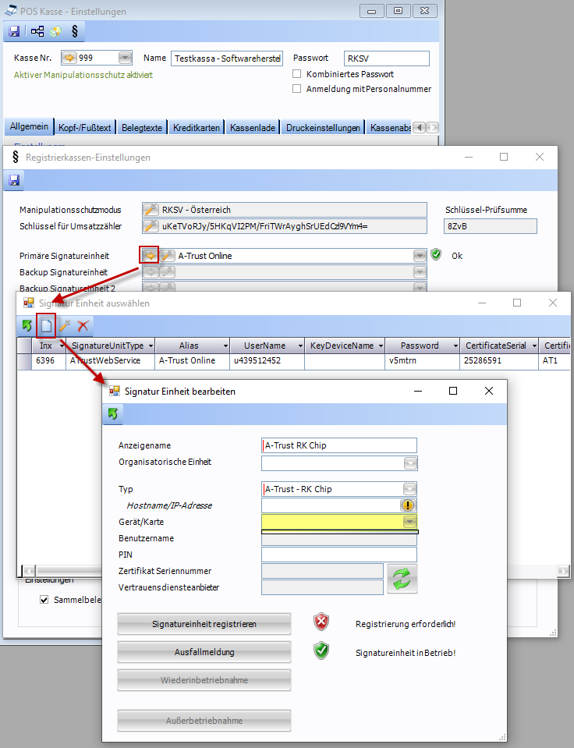Tick the Anmeldung mit Personalnummer checkbox
This screenshot has width=574, height=748.
click(297, 89)
